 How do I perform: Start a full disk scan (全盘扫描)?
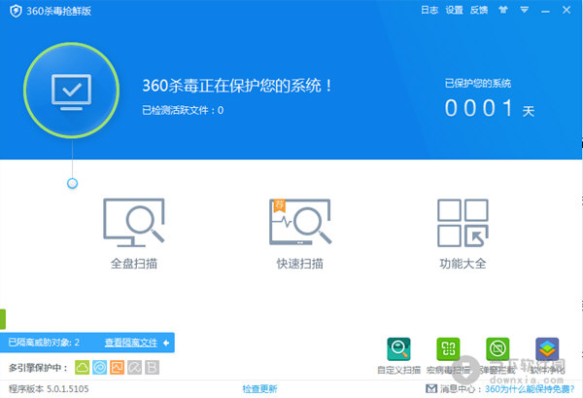[x=133, y=233]
